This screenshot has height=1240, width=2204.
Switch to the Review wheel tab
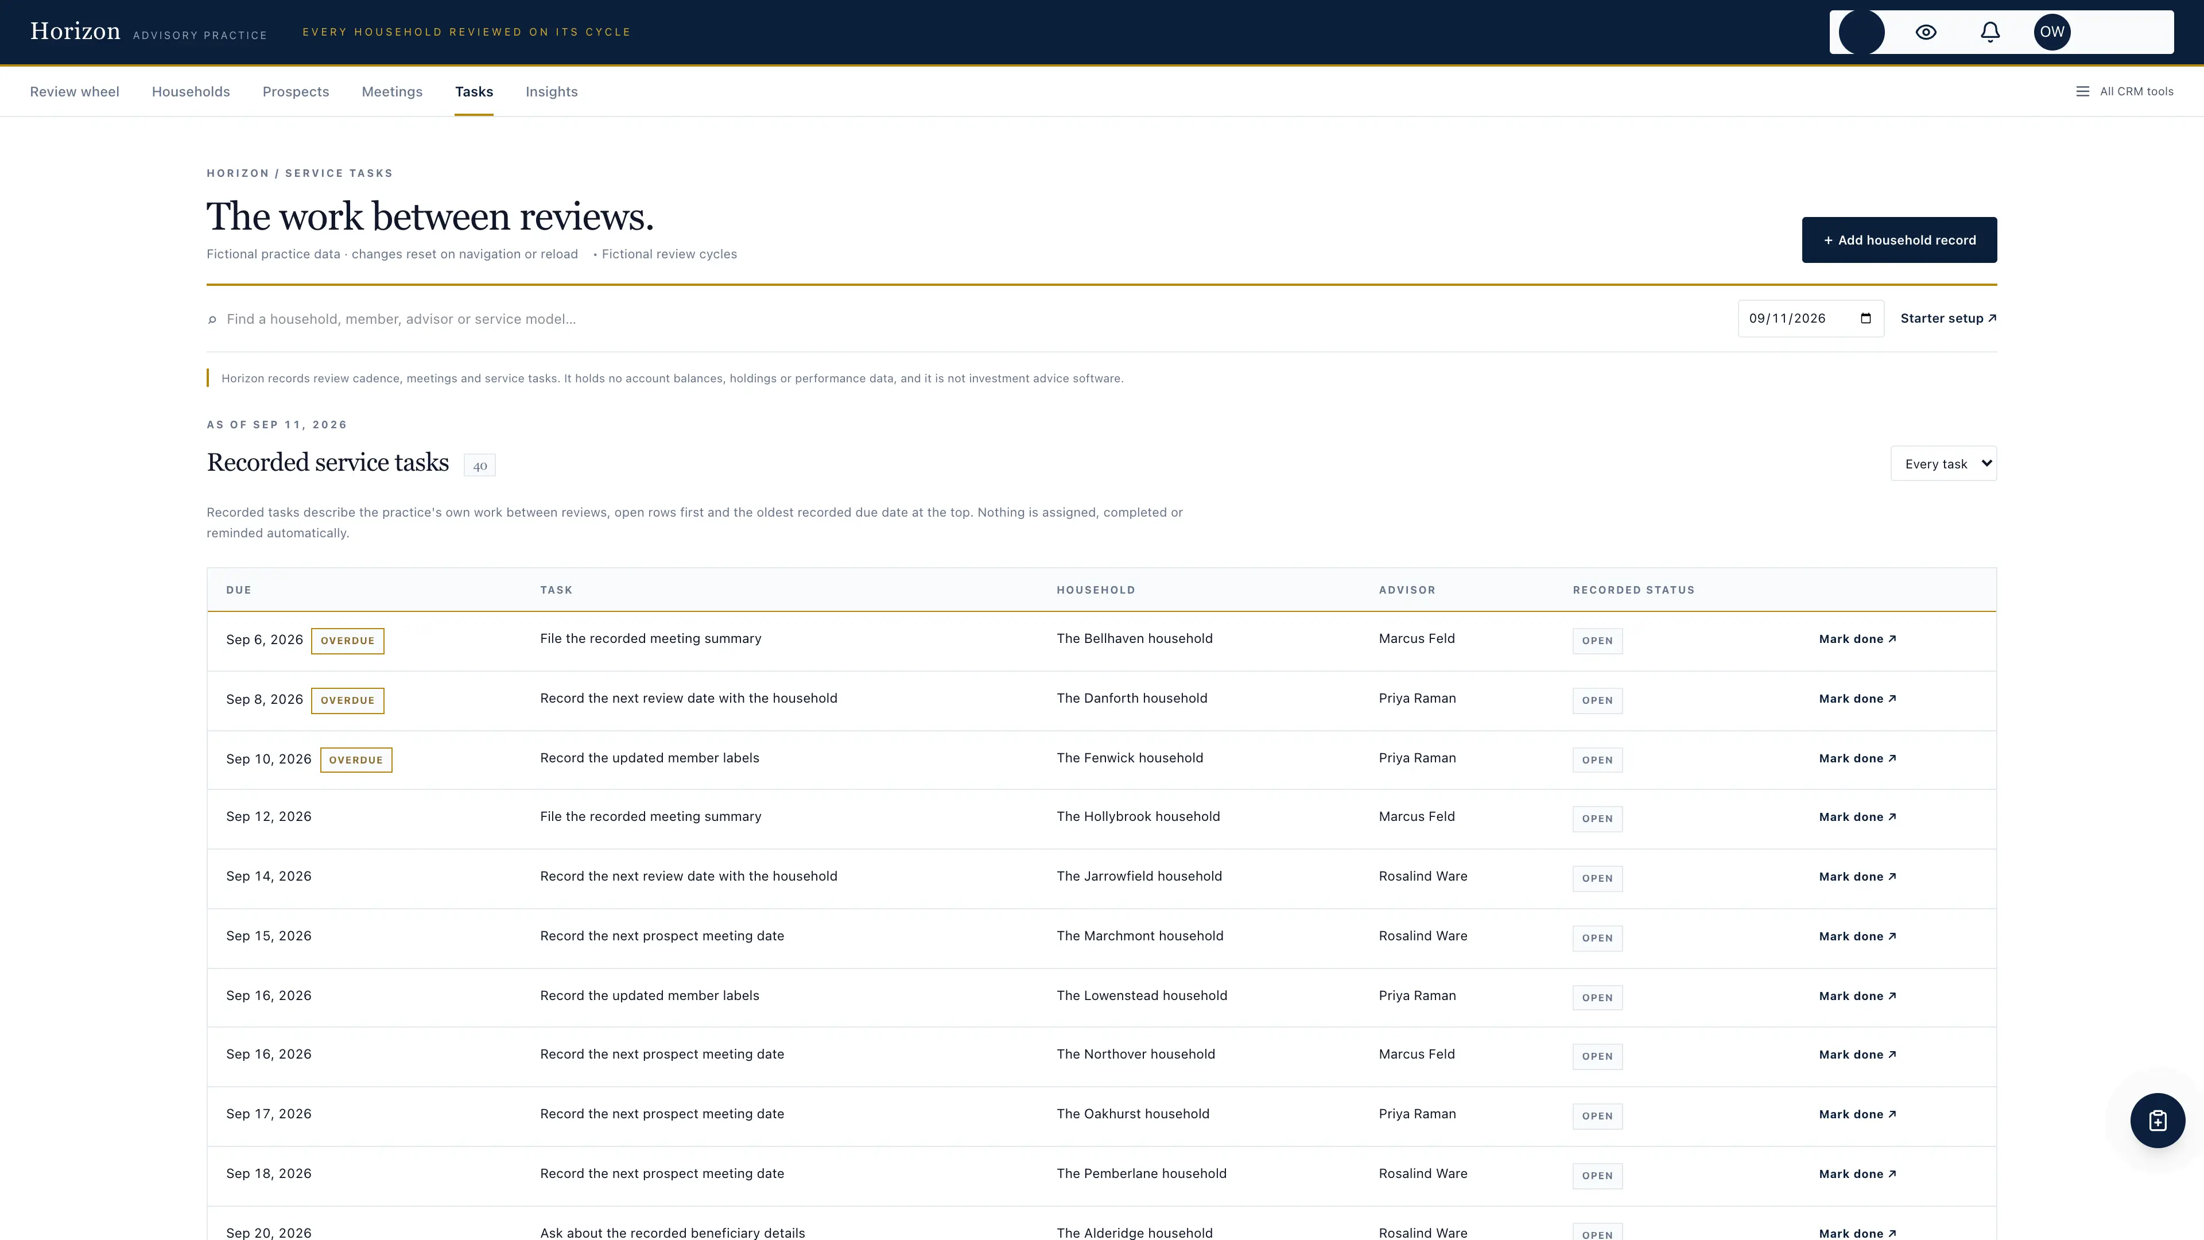pyautogui.click(x=75, y=92)
